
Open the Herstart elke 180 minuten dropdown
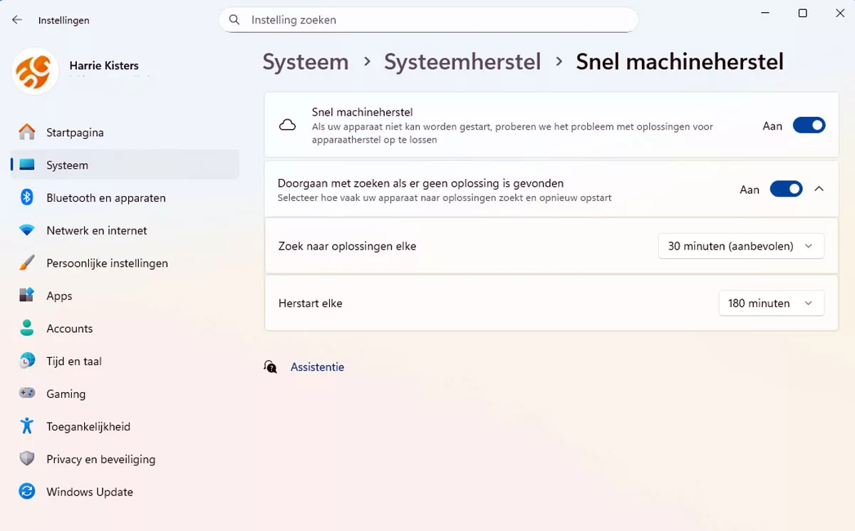pos(771,303)
